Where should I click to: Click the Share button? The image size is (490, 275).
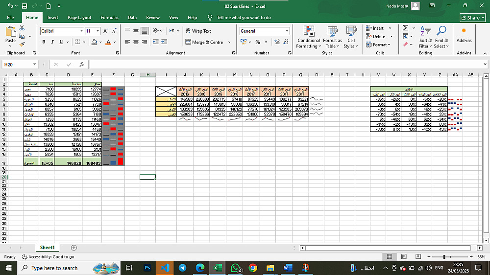(x=472, y=18)
